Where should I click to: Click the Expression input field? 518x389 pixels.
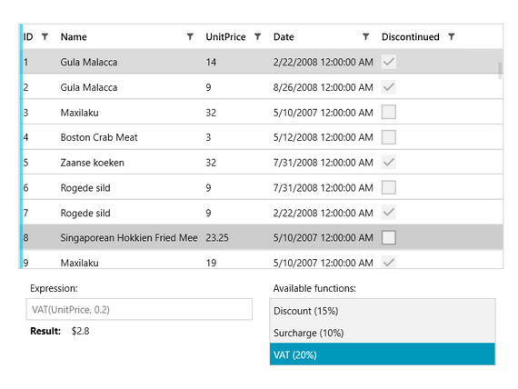[x=139, y=309]
